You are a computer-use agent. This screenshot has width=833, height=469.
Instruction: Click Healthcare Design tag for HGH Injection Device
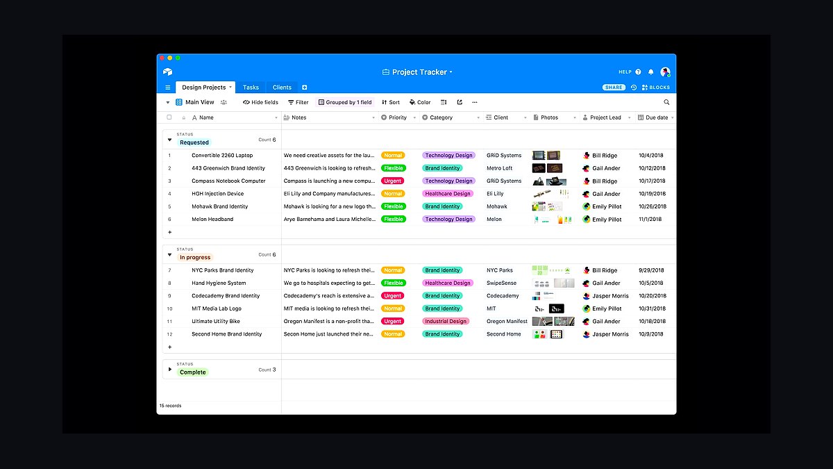click(x=448, y=194)
